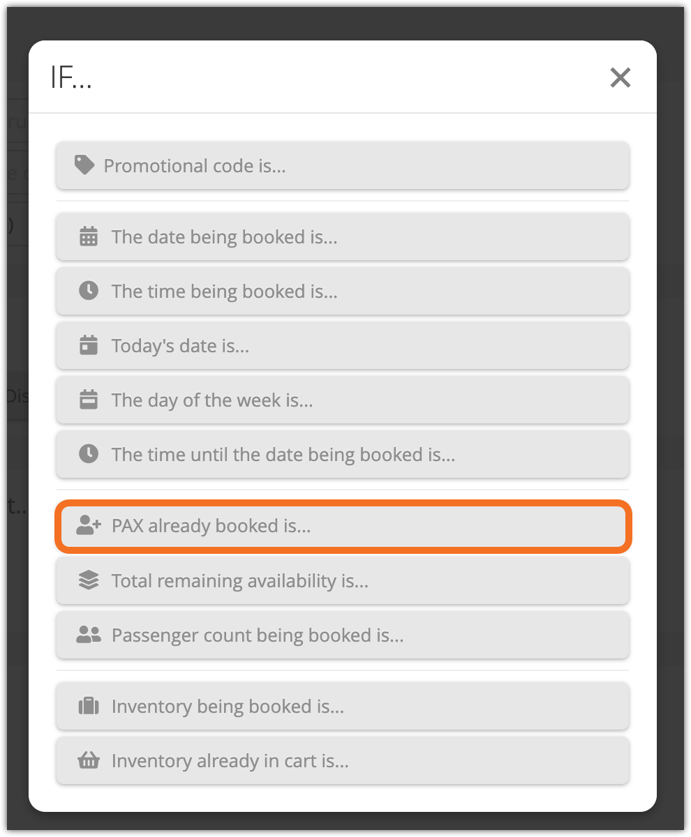This screenshot has width=691, height=837.
Task: Click the suitcase icon for inventory being booked
Action: click(89, 706)
